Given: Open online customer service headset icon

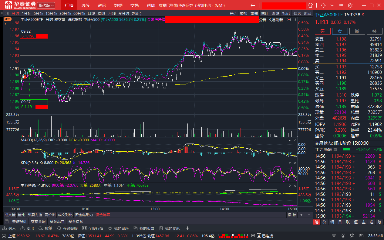Looking at the screenshot, I should pyautogui.click(x=323, y=5).
